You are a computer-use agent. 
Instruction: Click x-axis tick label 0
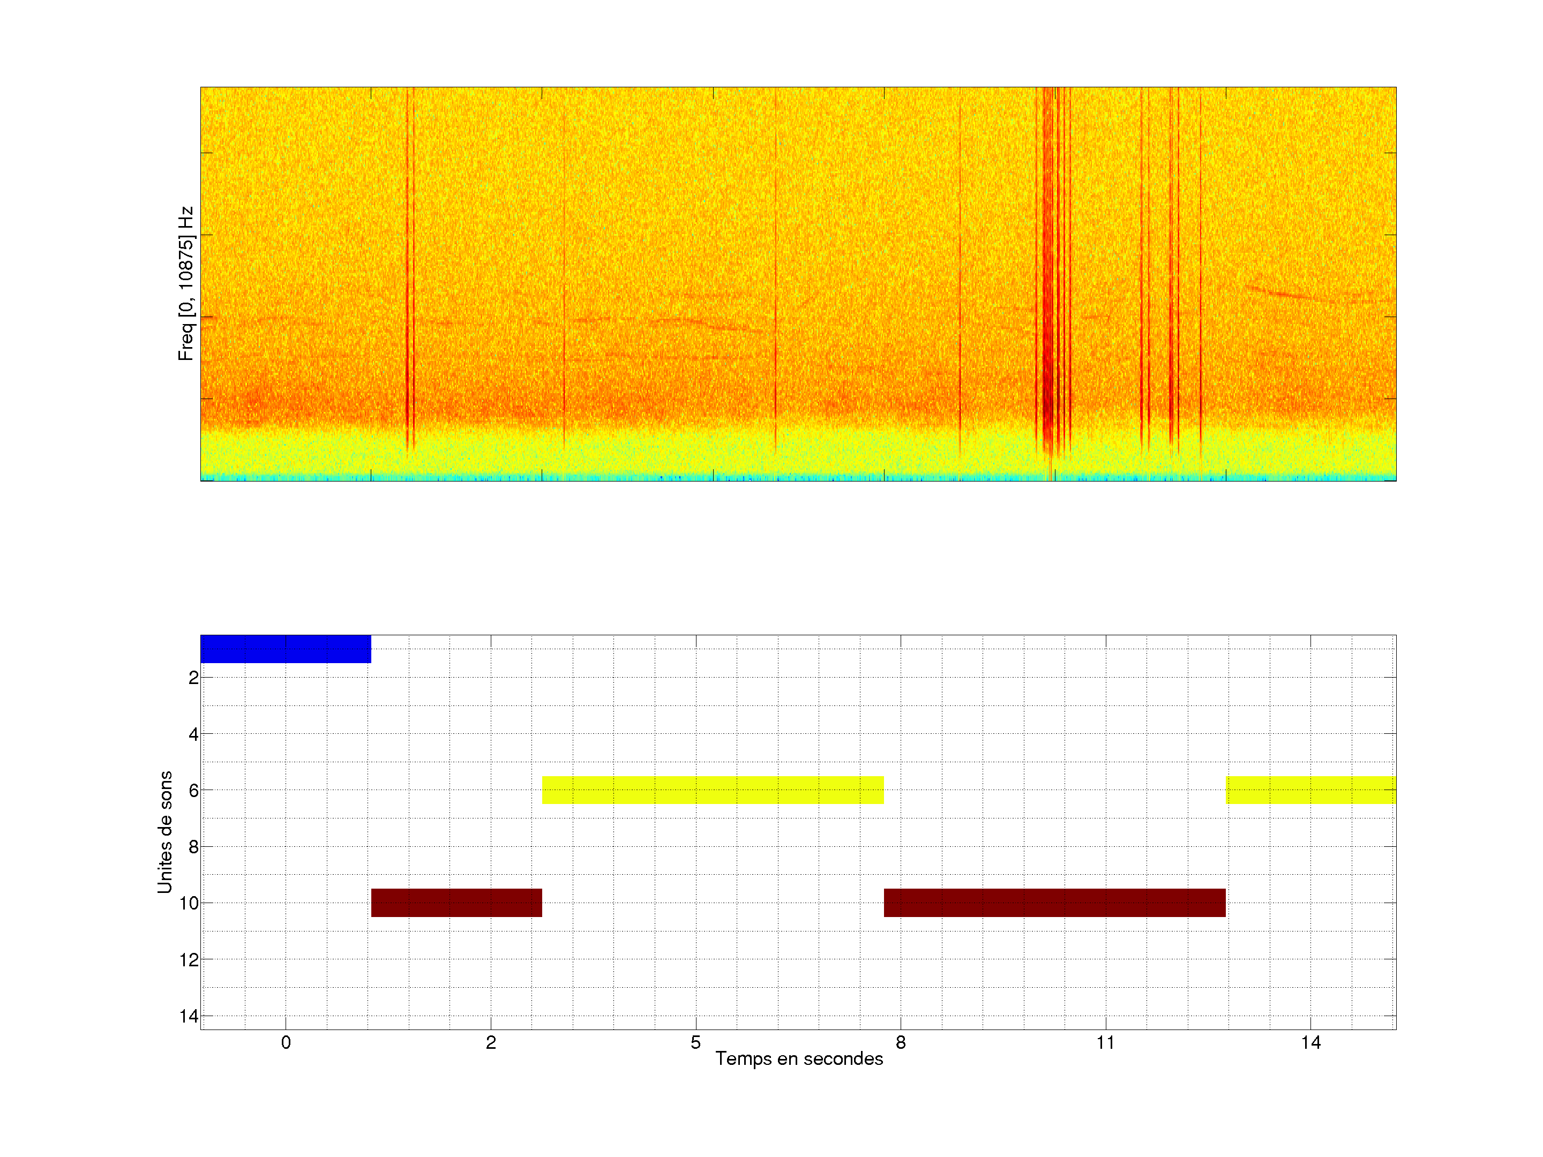[x=286, y=1042]
